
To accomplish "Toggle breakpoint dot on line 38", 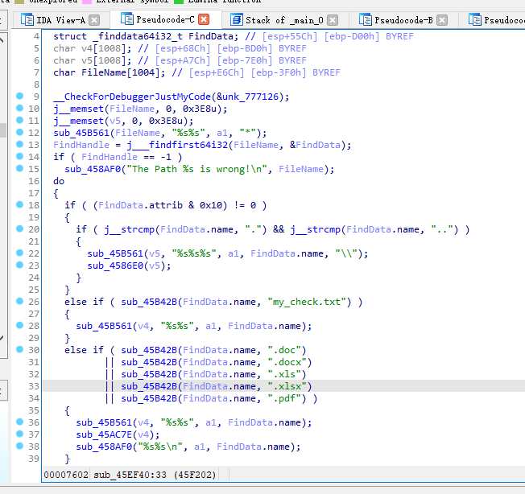I will [20, 446].
